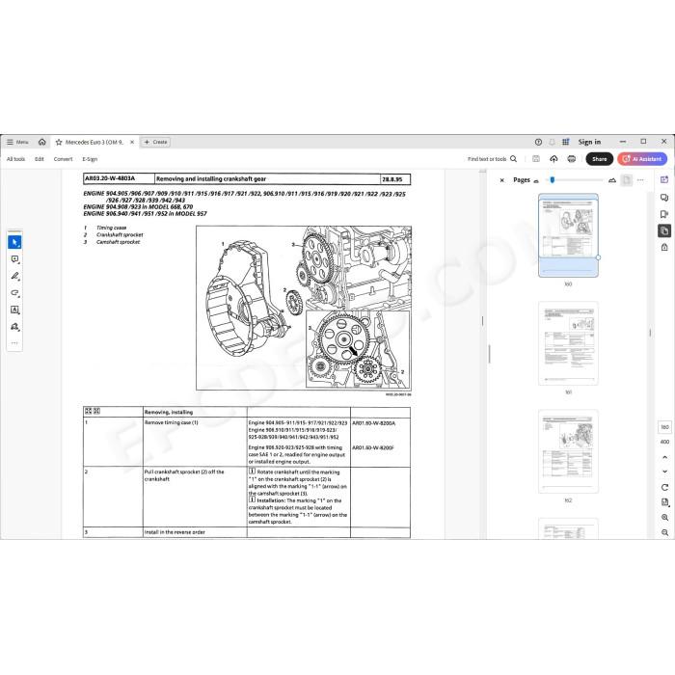Open the All tools menu

[16, 159]
